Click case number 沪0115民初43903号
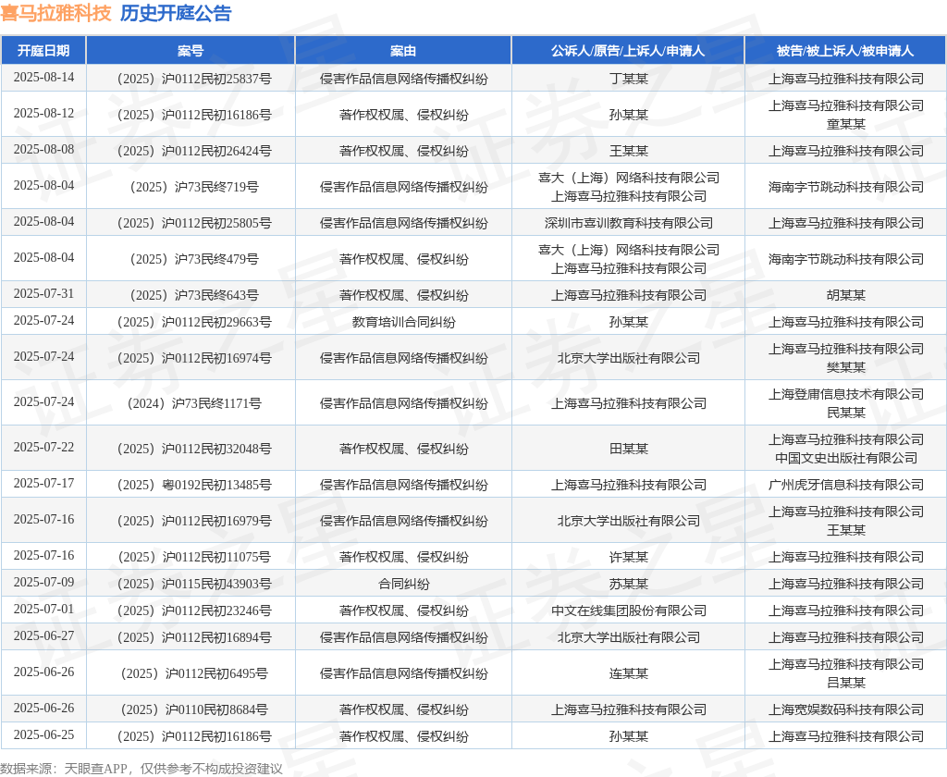This screenshot has height=777, width=947. (194, 584)
